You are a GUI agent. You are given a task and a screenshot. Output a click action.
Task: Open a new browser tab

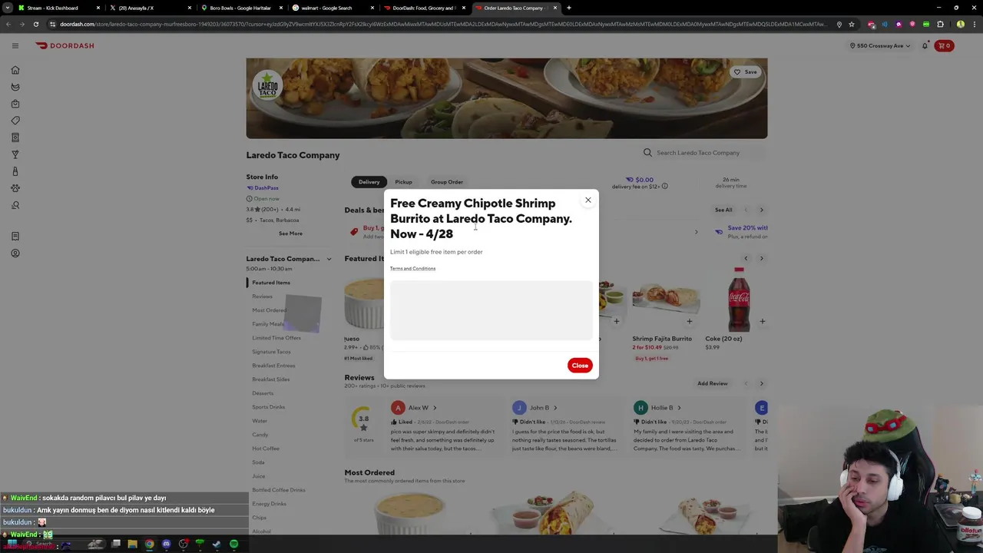tap(568, 8)
